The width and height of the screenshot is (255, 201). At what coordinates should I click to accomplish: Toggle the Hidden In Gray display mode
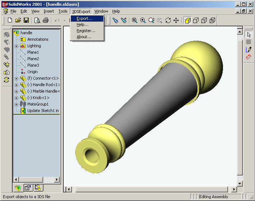click(204, 21)
